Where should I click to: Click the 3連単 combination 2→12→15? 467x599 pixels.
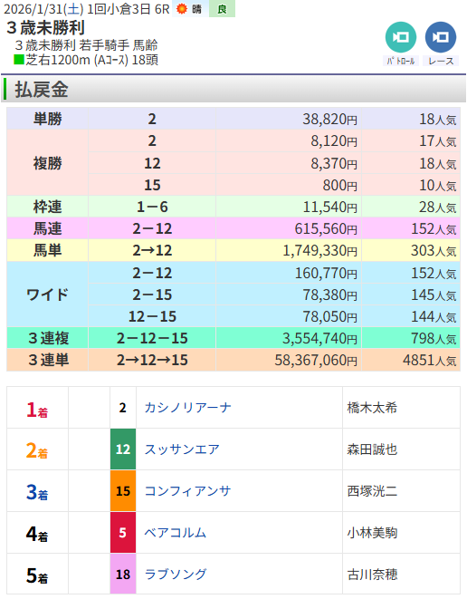point(152,361)
